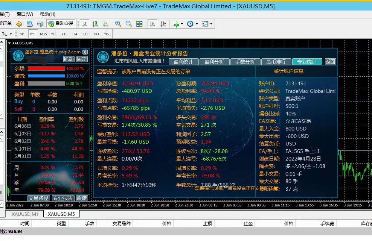Open the 货币排行 tab
The width and height of the screenshot is (372, 241).
click(276, 62)
